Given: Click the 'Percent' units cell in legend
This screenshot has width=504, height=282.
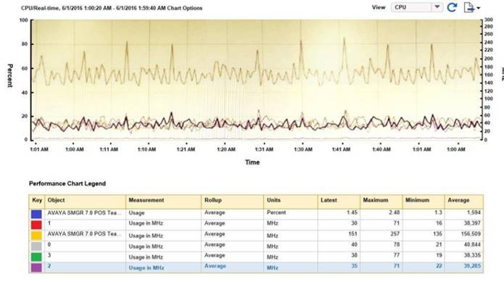Looking at the screenshot, I should [276, 212].
